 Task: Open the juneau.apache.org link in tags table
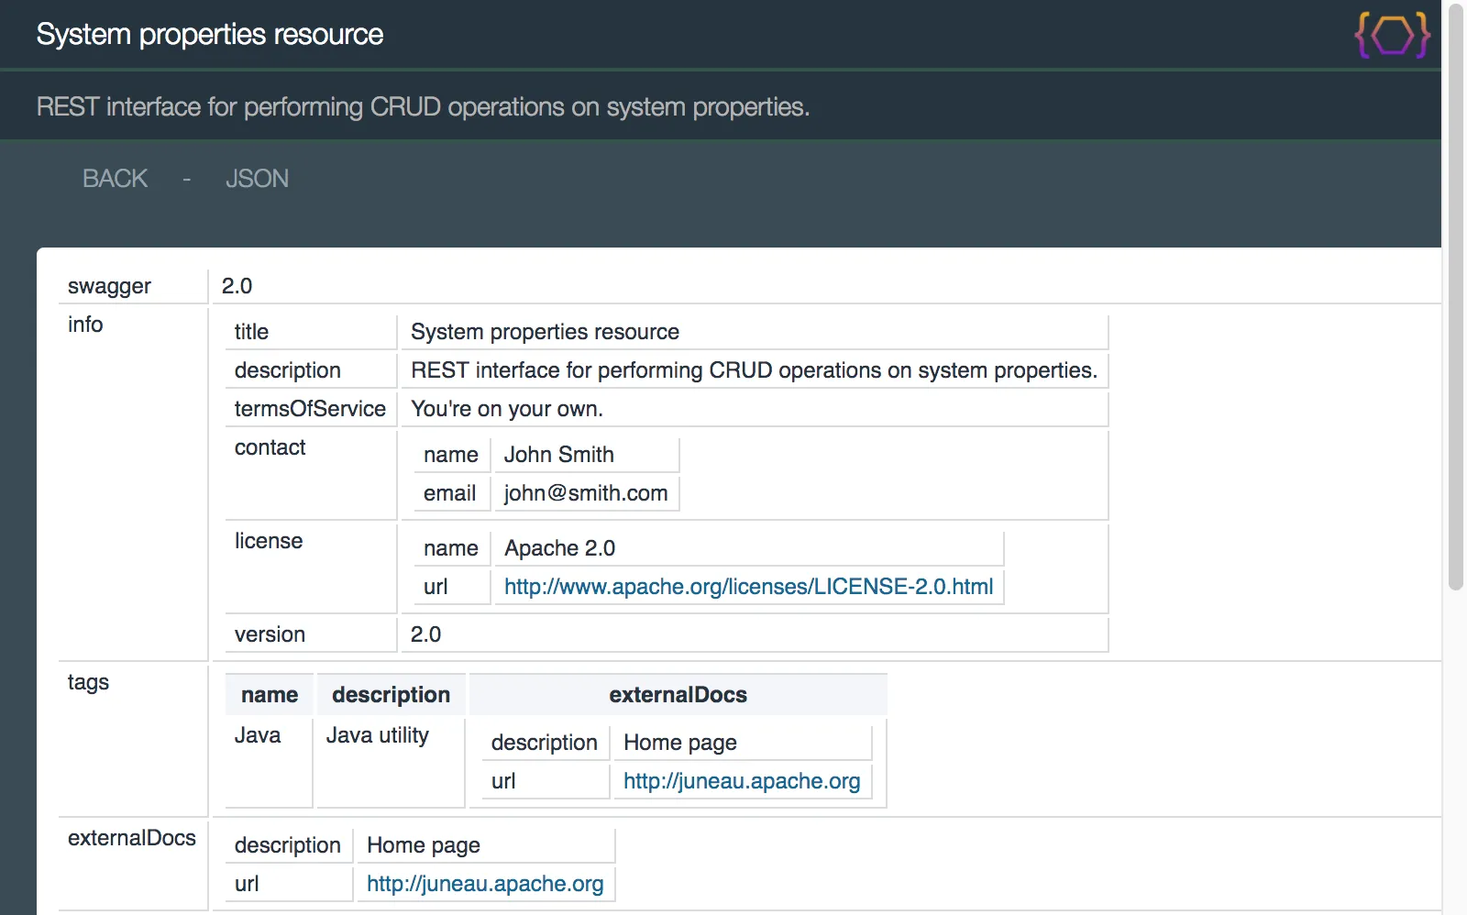tap(741, 781)
